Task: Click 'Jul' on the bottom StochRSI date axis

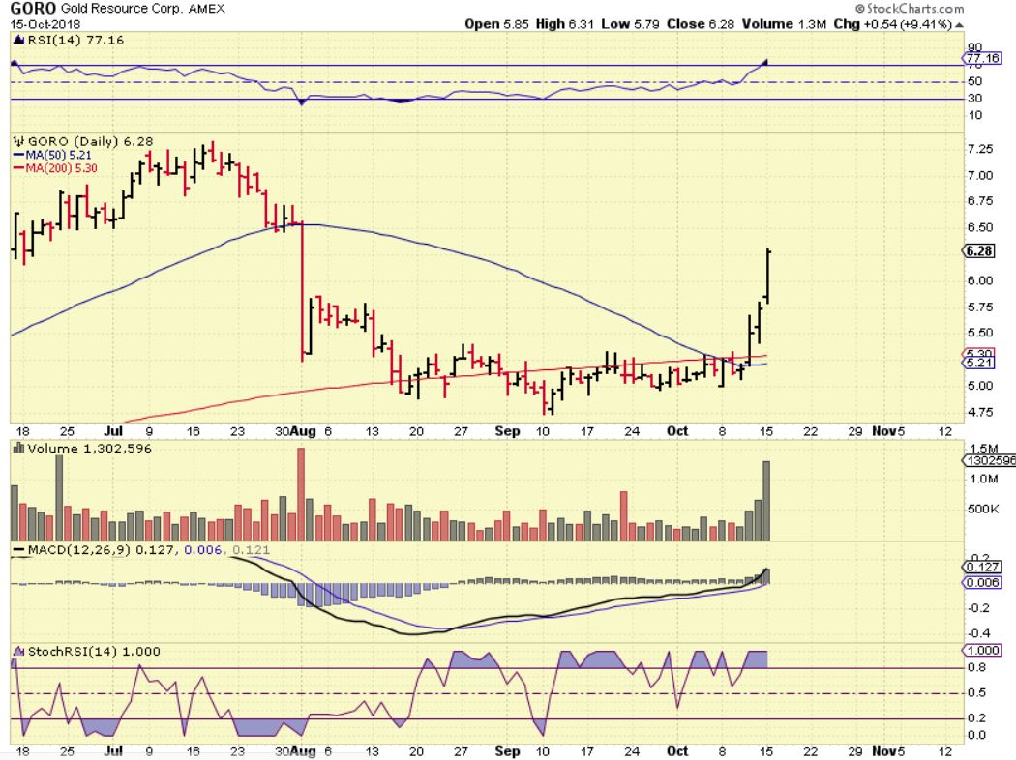Action: click(x=113, y=751)
